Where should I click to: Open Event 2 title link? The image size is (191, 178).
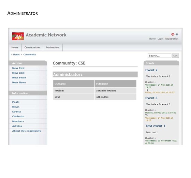[151, 70]
